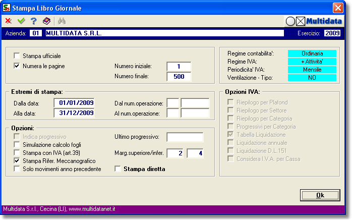Toggle Considera I.V.A. per Cassa checkbox
The image size is (352, 221).
[x=230, y=159]
